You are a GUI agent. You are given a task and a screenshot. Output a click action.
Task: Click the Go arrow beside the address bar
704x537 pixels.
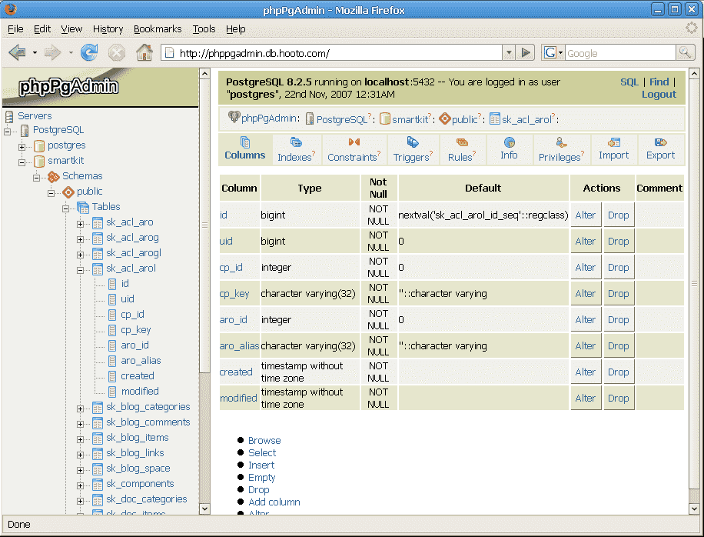point(525,52)
